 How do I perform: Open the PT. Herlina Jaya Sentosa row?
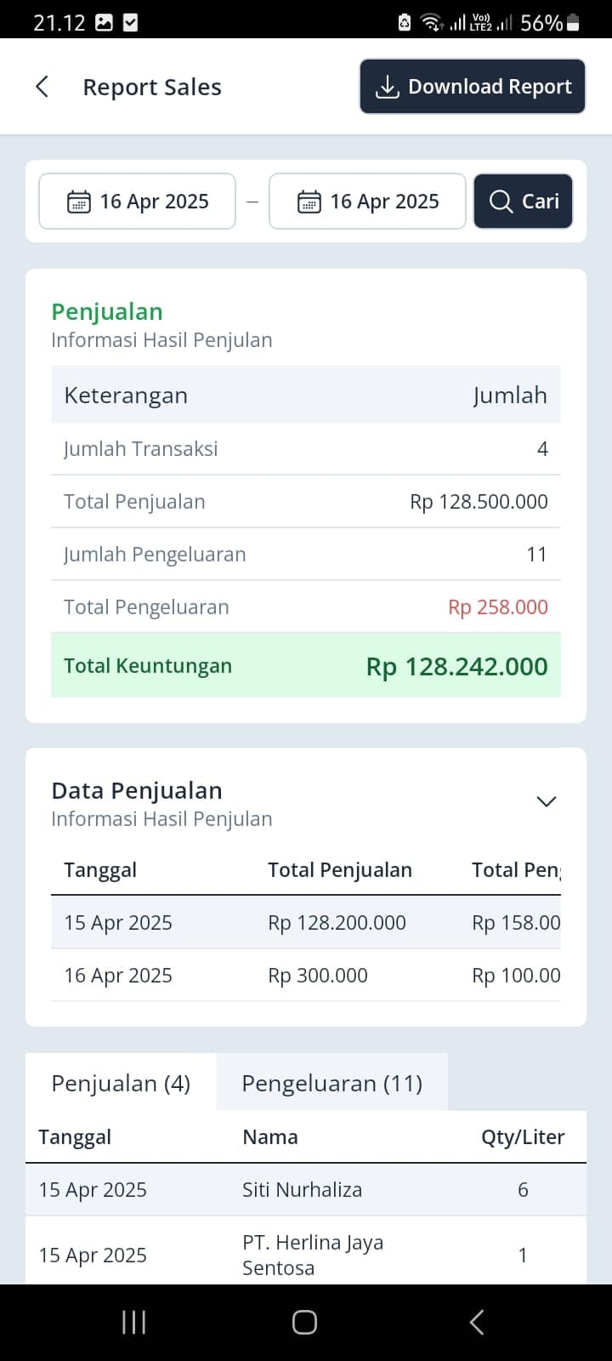pos(306,1255)
